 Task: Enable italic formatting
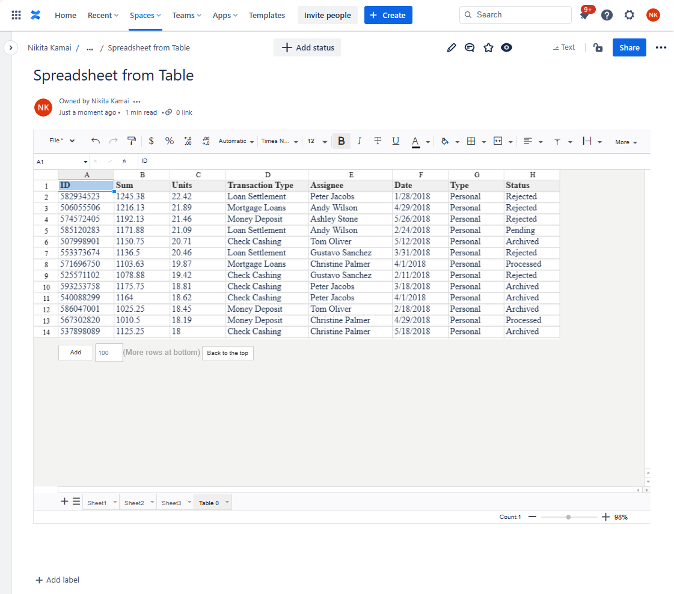coord(359,141)
